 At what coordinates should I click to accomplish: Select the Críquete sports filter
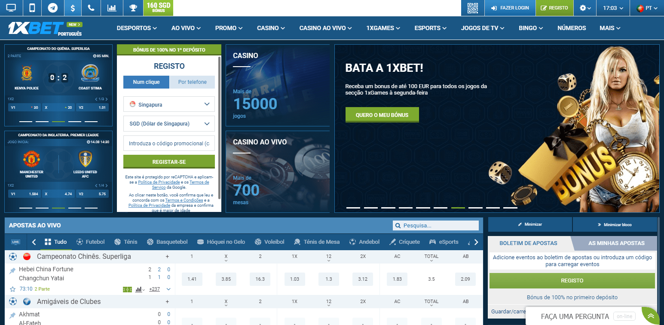point(404,242)
